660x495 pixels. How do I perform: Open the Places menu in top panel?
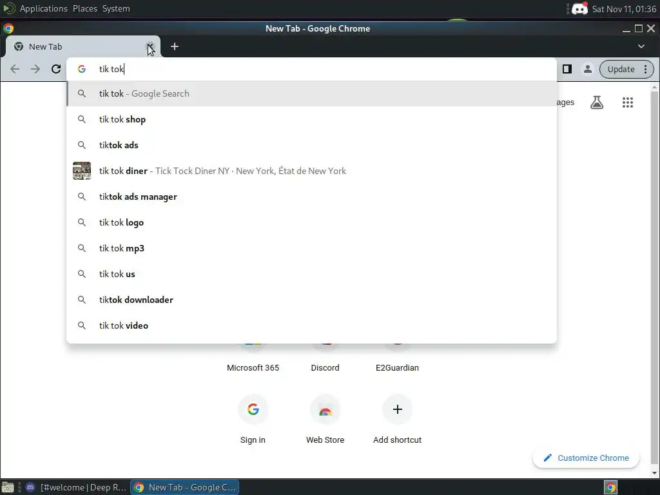coord(85,8)
